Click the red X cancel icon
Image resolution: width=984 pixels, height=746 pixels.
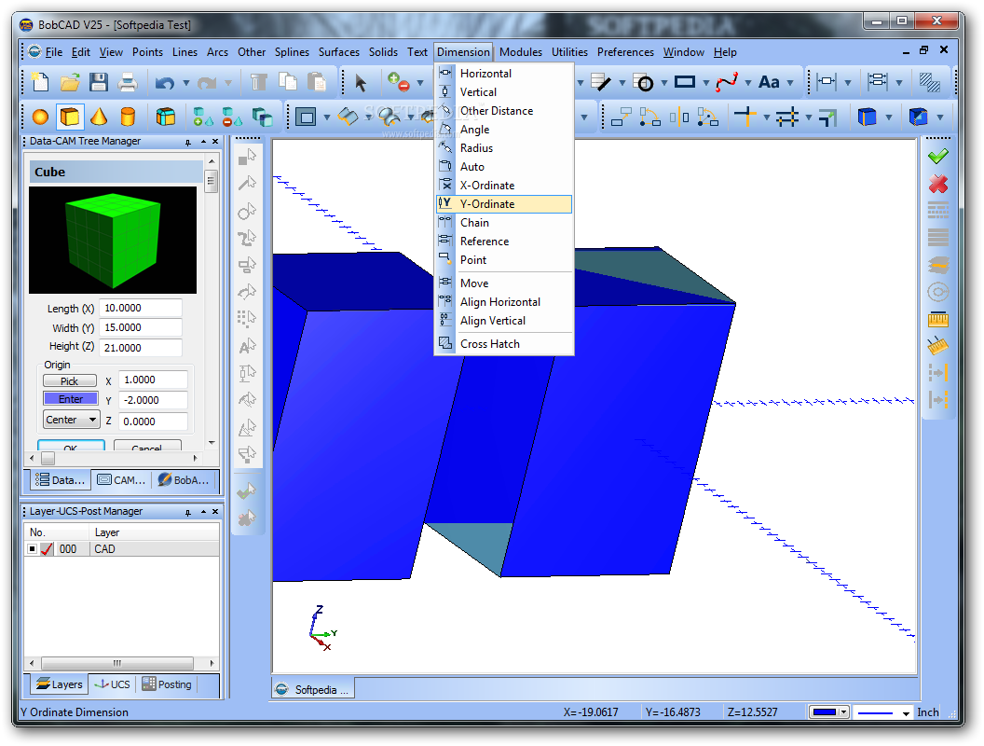(x=938, y=184)
